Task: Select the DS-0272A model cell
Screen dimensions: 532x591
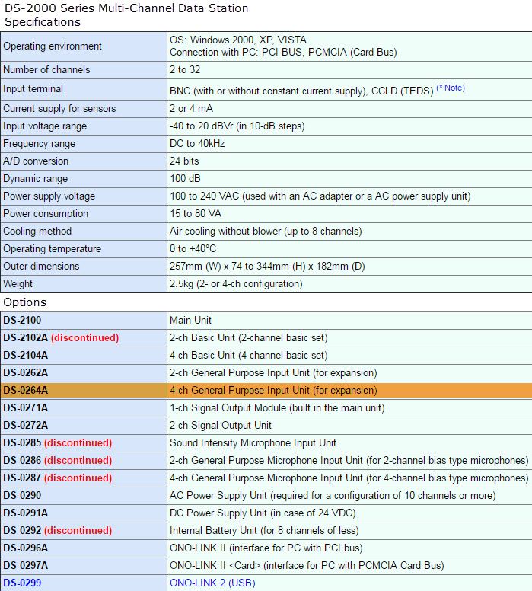Action: (84, 425)
